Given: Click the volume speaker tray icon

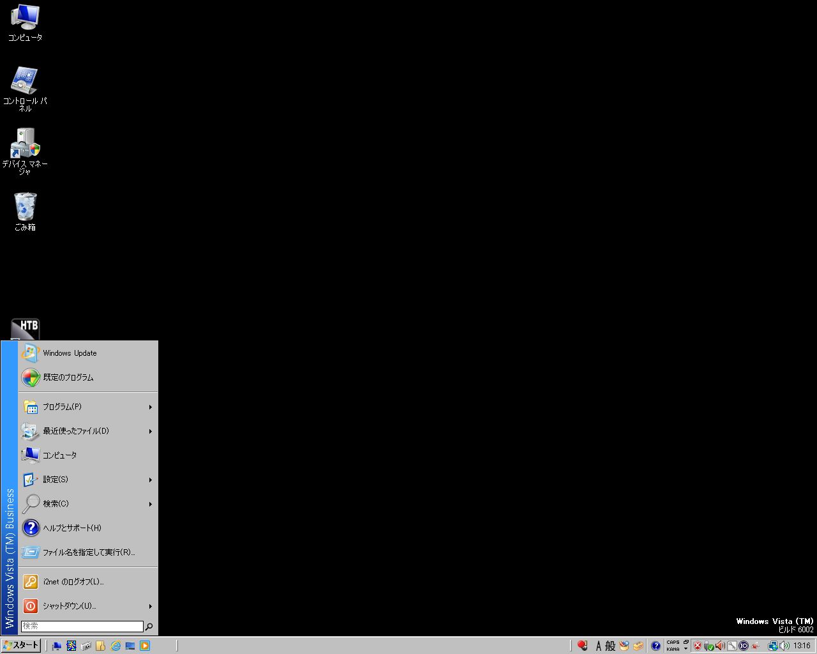Looking at the screenshot, I should point(784,646).
